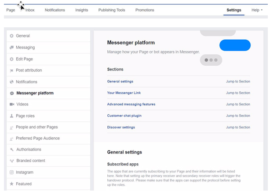This screenshot has width=277, height=195.
Task: Open Videos settings in sidebar
Action: click(x=48, y=104)
